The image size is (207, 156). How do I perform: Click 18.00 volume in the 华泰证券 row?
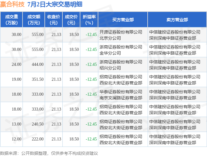(16, 94)
